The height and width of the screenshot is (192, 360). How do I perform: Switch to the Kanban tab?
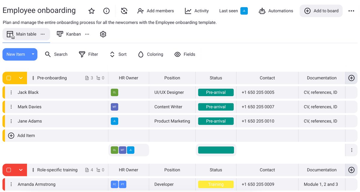(69, 34)
